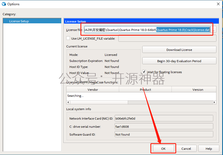Click Begin 30-day Evaluation Period button

point(179,61)
